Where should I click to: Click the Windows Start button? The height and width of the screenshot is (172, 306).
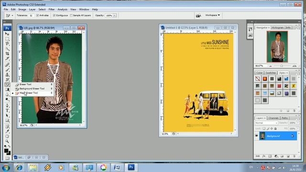6,168
